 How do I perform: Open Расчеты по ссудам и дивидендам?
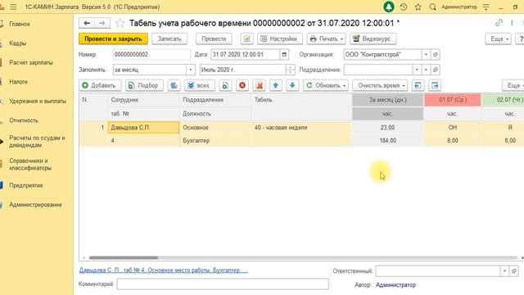[x=37, y=142]
